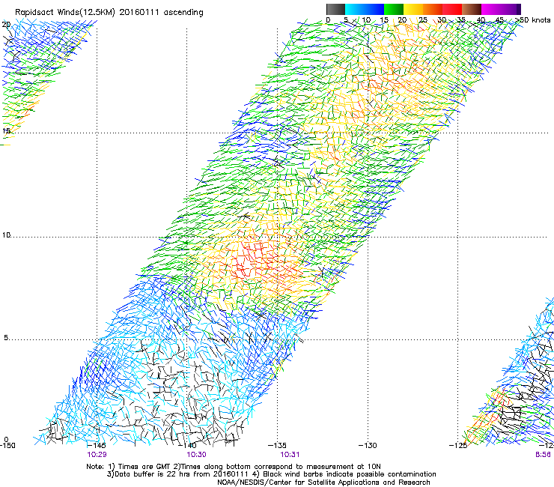Image resolution: width=554 pixels, height=487 pixels.
Task: Click the '-150' longitude axis label
Action: [7, 445]
